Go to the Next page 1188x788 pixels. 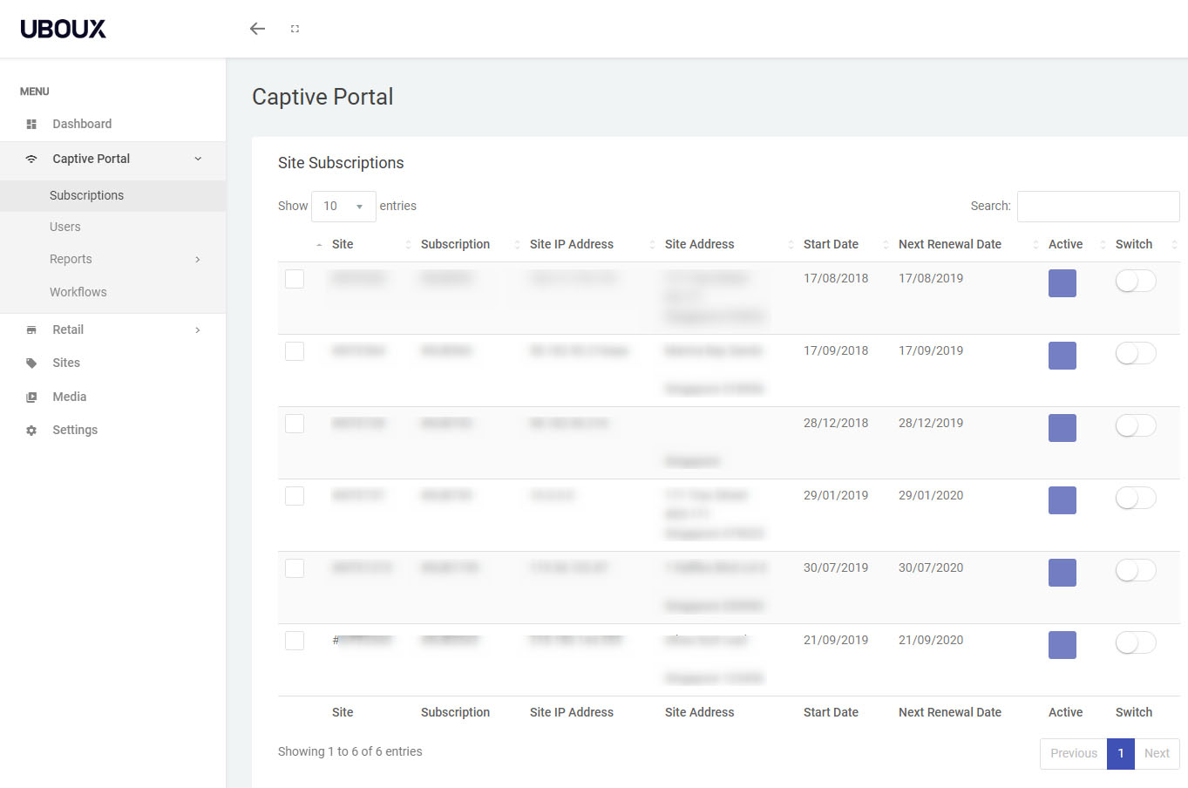tap(1157, 753)
